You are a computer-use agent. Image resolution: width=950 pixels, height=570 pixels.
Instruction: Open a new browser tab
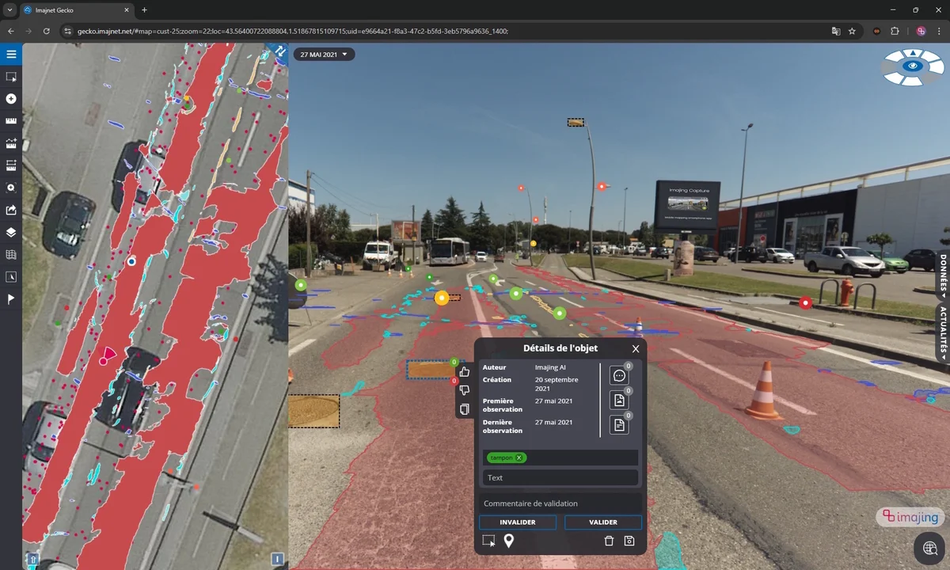point(144,10)
